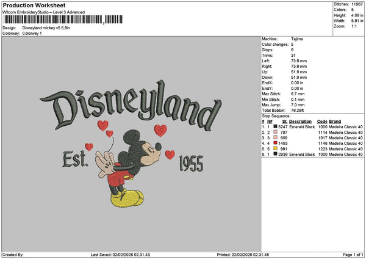Click the 'Left:' measurement value 73.8 mm
The image size is (366, 259).
point(299,60)
